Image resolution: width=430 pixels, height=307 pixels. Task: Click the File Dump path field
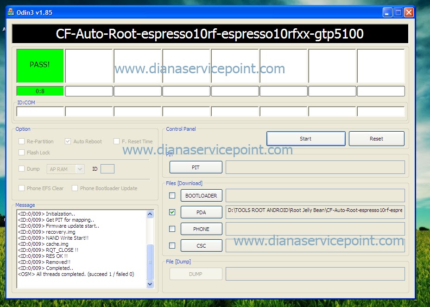pos(315,274)
